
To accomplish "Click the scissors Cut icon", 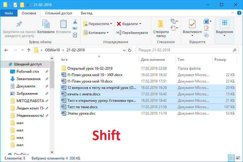I will tap(75, 21).
